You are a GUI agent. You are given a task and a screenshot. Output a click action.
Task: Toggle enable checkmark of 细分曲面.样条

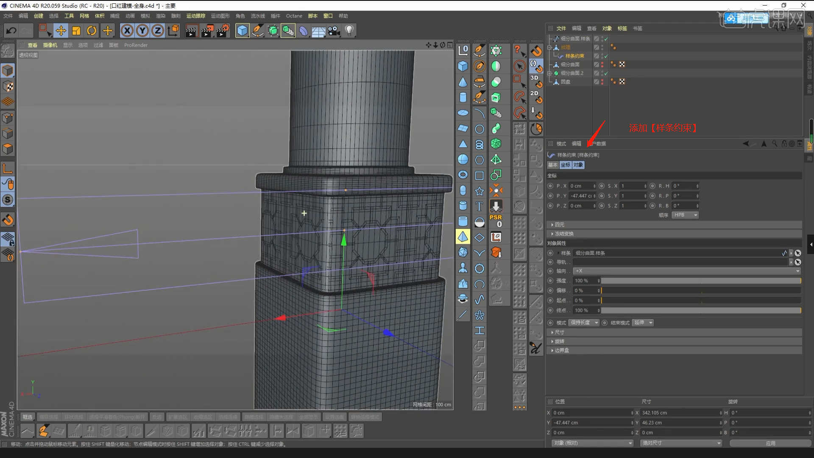click(x=606, y=39)
